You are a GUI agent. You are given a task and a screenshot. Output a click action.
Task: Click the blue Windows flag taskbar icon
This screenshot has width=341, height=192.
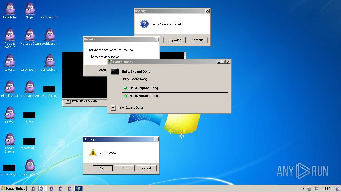(x=79, y=189)
